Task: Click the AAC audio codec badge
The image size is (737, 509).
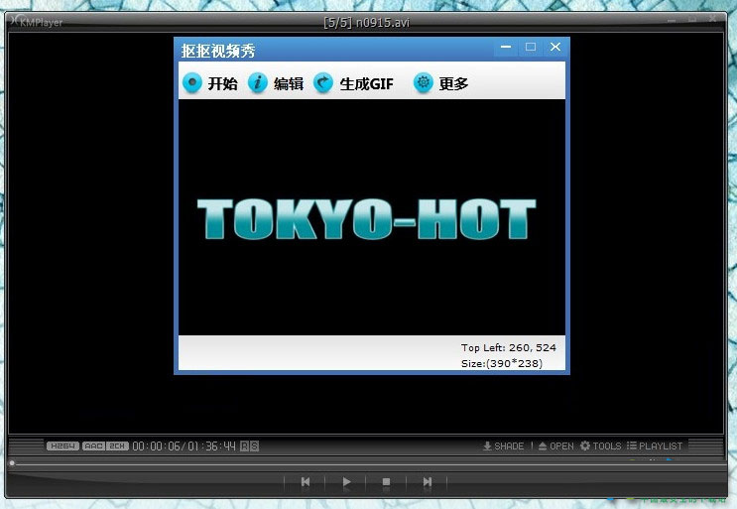Action: (94, 446)
